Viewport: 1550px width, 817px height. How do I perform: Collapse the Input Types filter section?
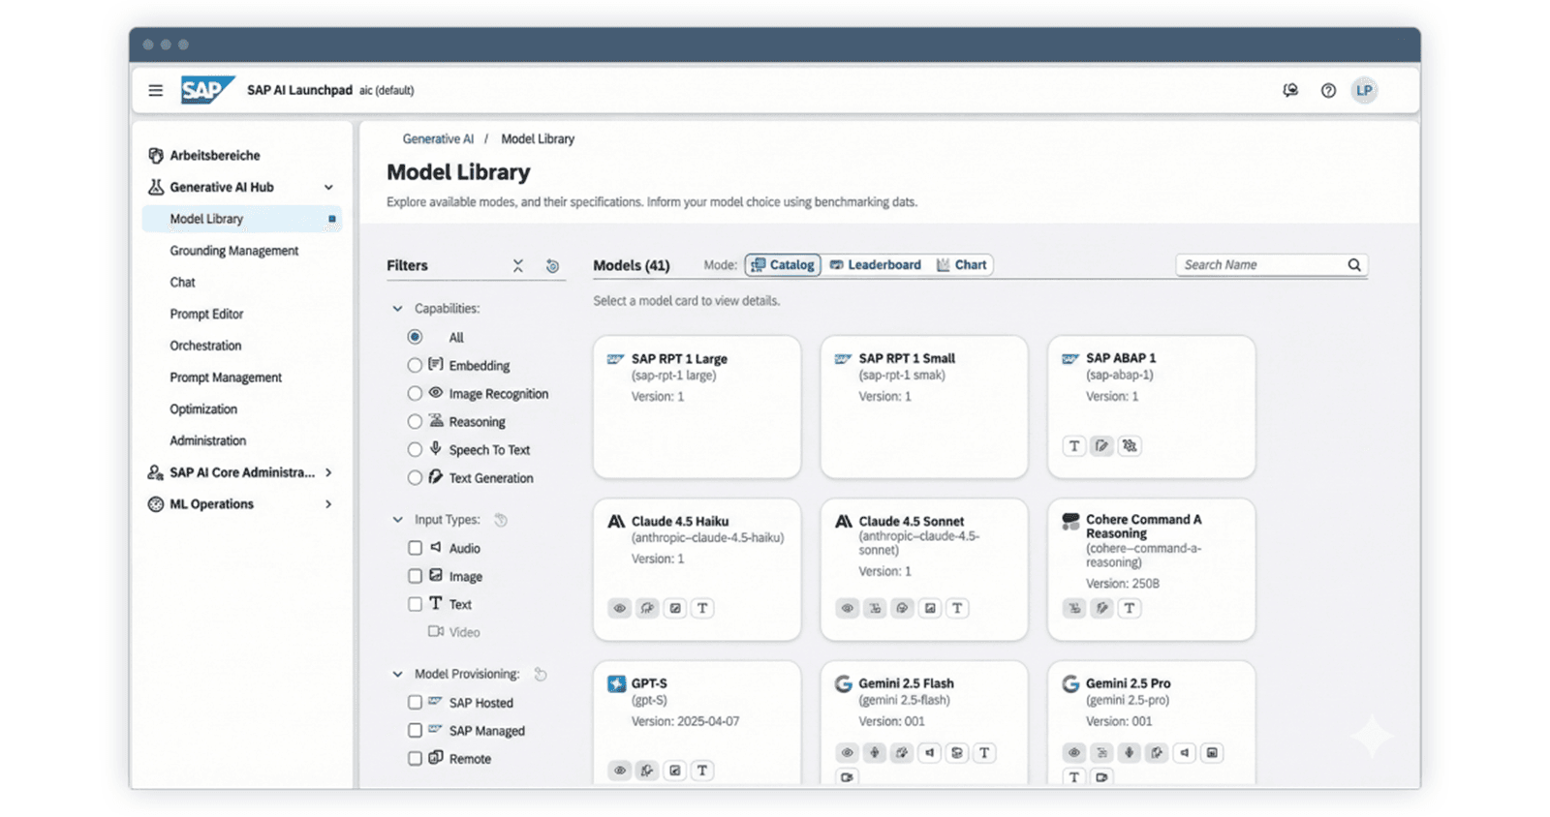pyautogui.click(x=397, y=520)
